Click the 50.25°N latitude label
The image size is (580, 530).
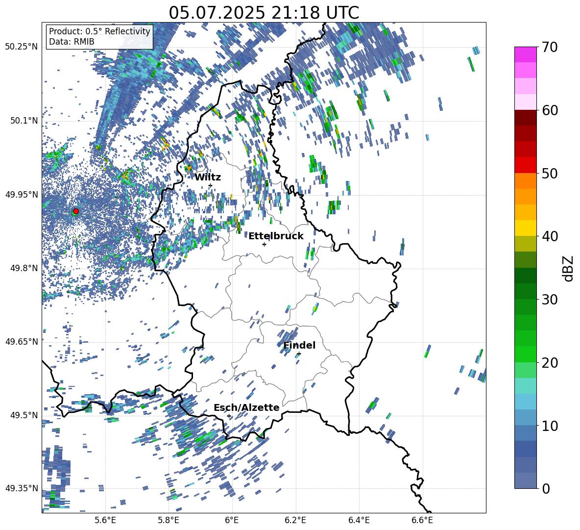point(22,47)
